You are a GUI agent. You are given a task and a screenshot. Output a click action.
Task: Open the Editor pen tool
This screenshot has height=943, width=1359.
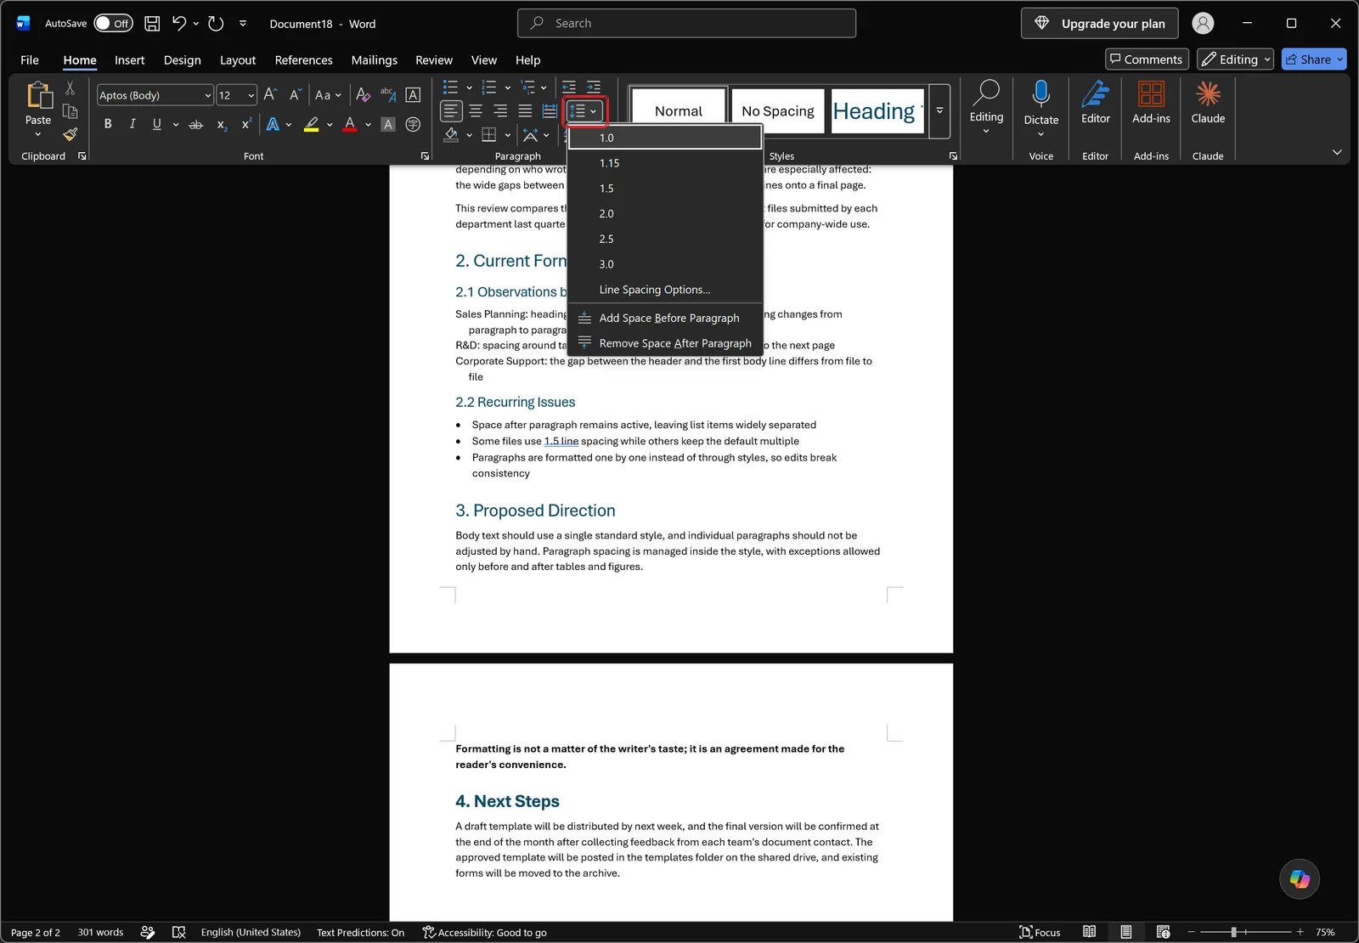[1096, 102]
